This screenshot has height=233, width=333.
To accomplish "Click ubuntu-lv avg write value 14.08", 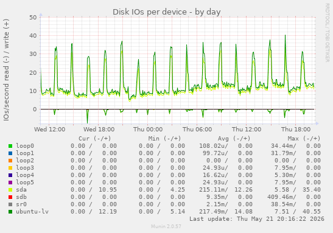I will coord(244,212).
